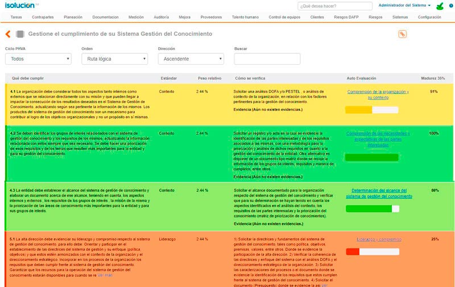The height and width of the screenshot is (287, 455).
Task: Open the Medición menu
Action: (x=136, y=17)
